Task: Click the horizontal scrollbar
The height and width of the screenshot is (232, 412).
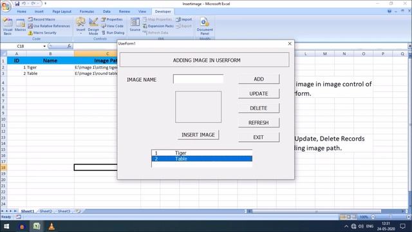Action: [316, 211]
